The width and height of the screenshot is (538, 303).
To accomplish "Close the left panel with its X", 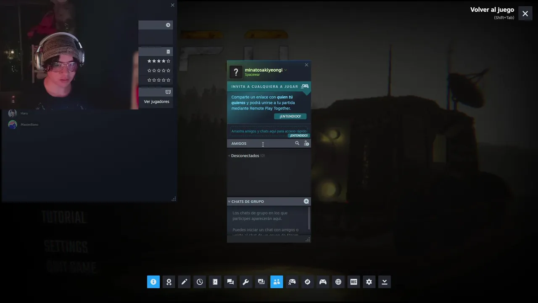I will coord(172,5).
